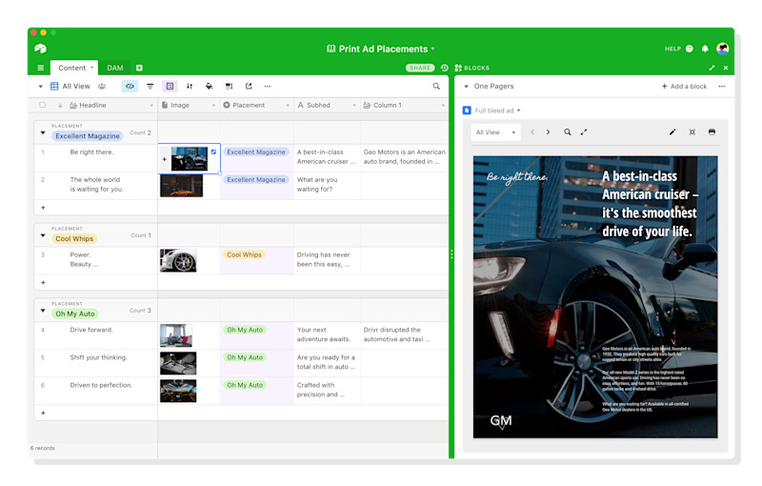Go to the previous record arrow in block
This screenshot has width=762, height=486.
pos(532,132)
